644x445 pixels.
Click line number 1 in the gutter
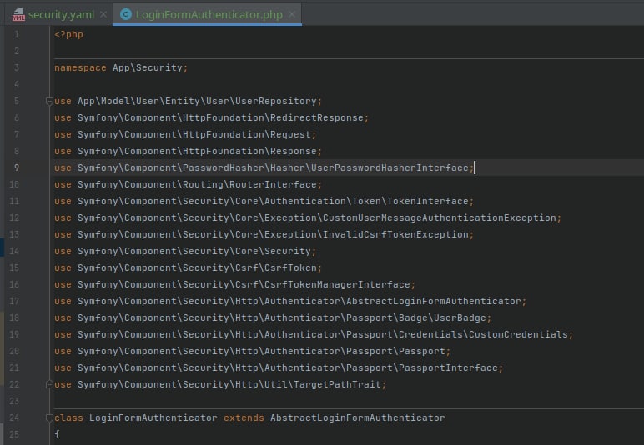(16, 34)
